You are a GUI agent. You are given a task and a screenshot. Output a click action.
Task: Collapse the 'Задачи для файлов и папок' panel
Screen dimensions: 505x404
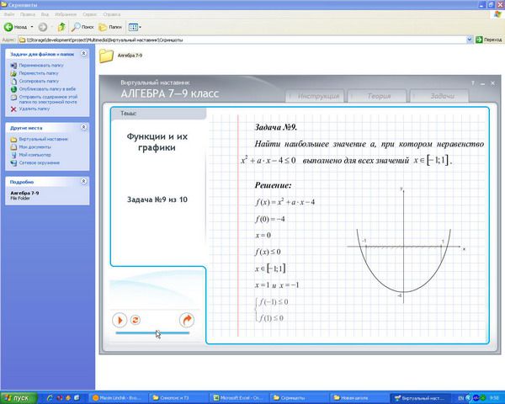(82, 55)
